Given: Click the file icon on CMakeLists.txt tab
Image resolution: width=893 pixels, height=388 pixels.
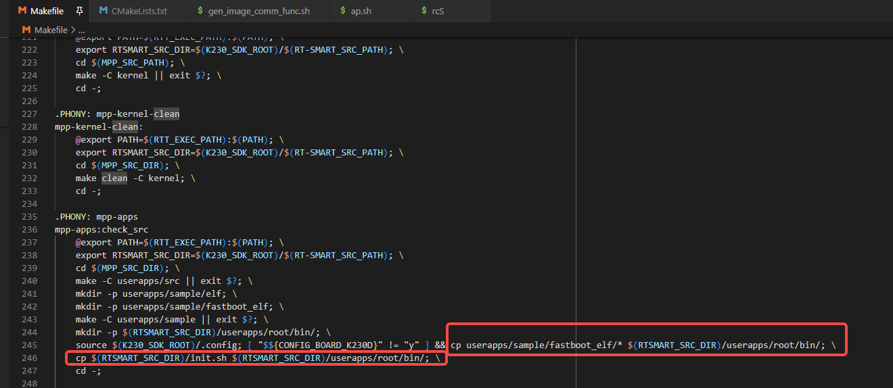Looking at the screenshot, I should tap(104, 11).
